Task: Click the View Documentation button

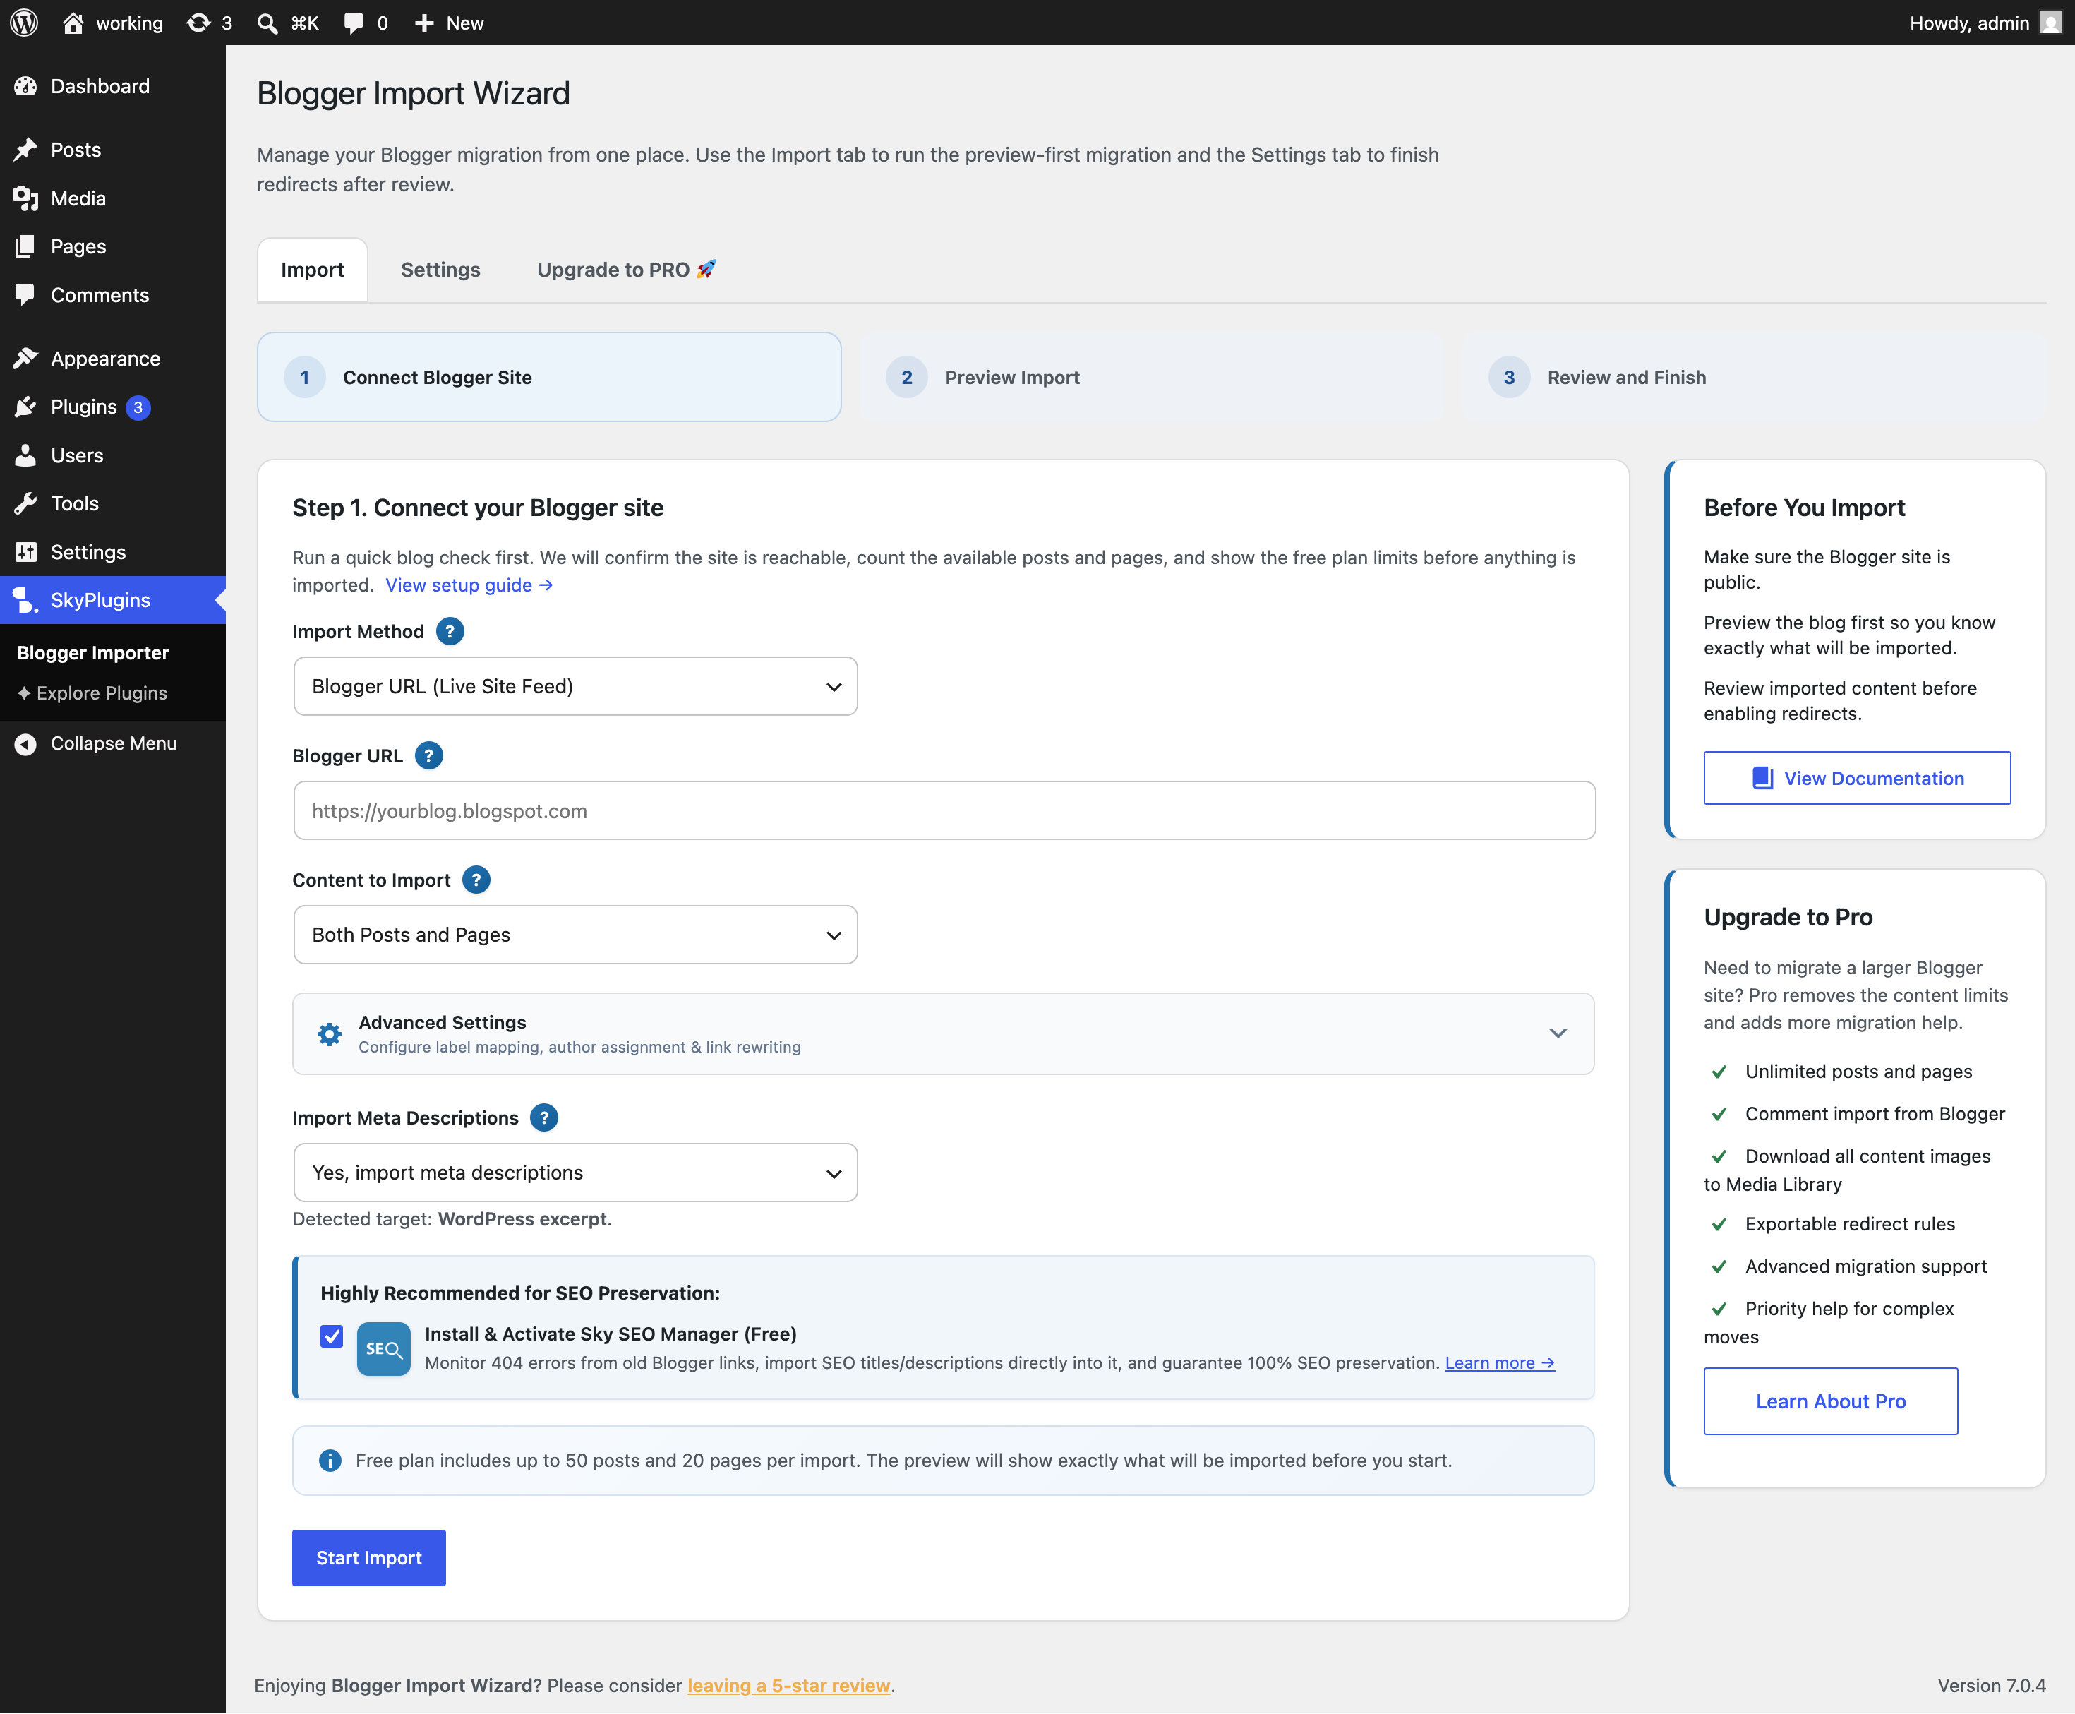Action: coord(1857,778)
